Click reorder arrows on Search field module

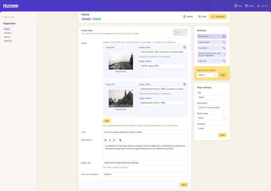point(224,42)
